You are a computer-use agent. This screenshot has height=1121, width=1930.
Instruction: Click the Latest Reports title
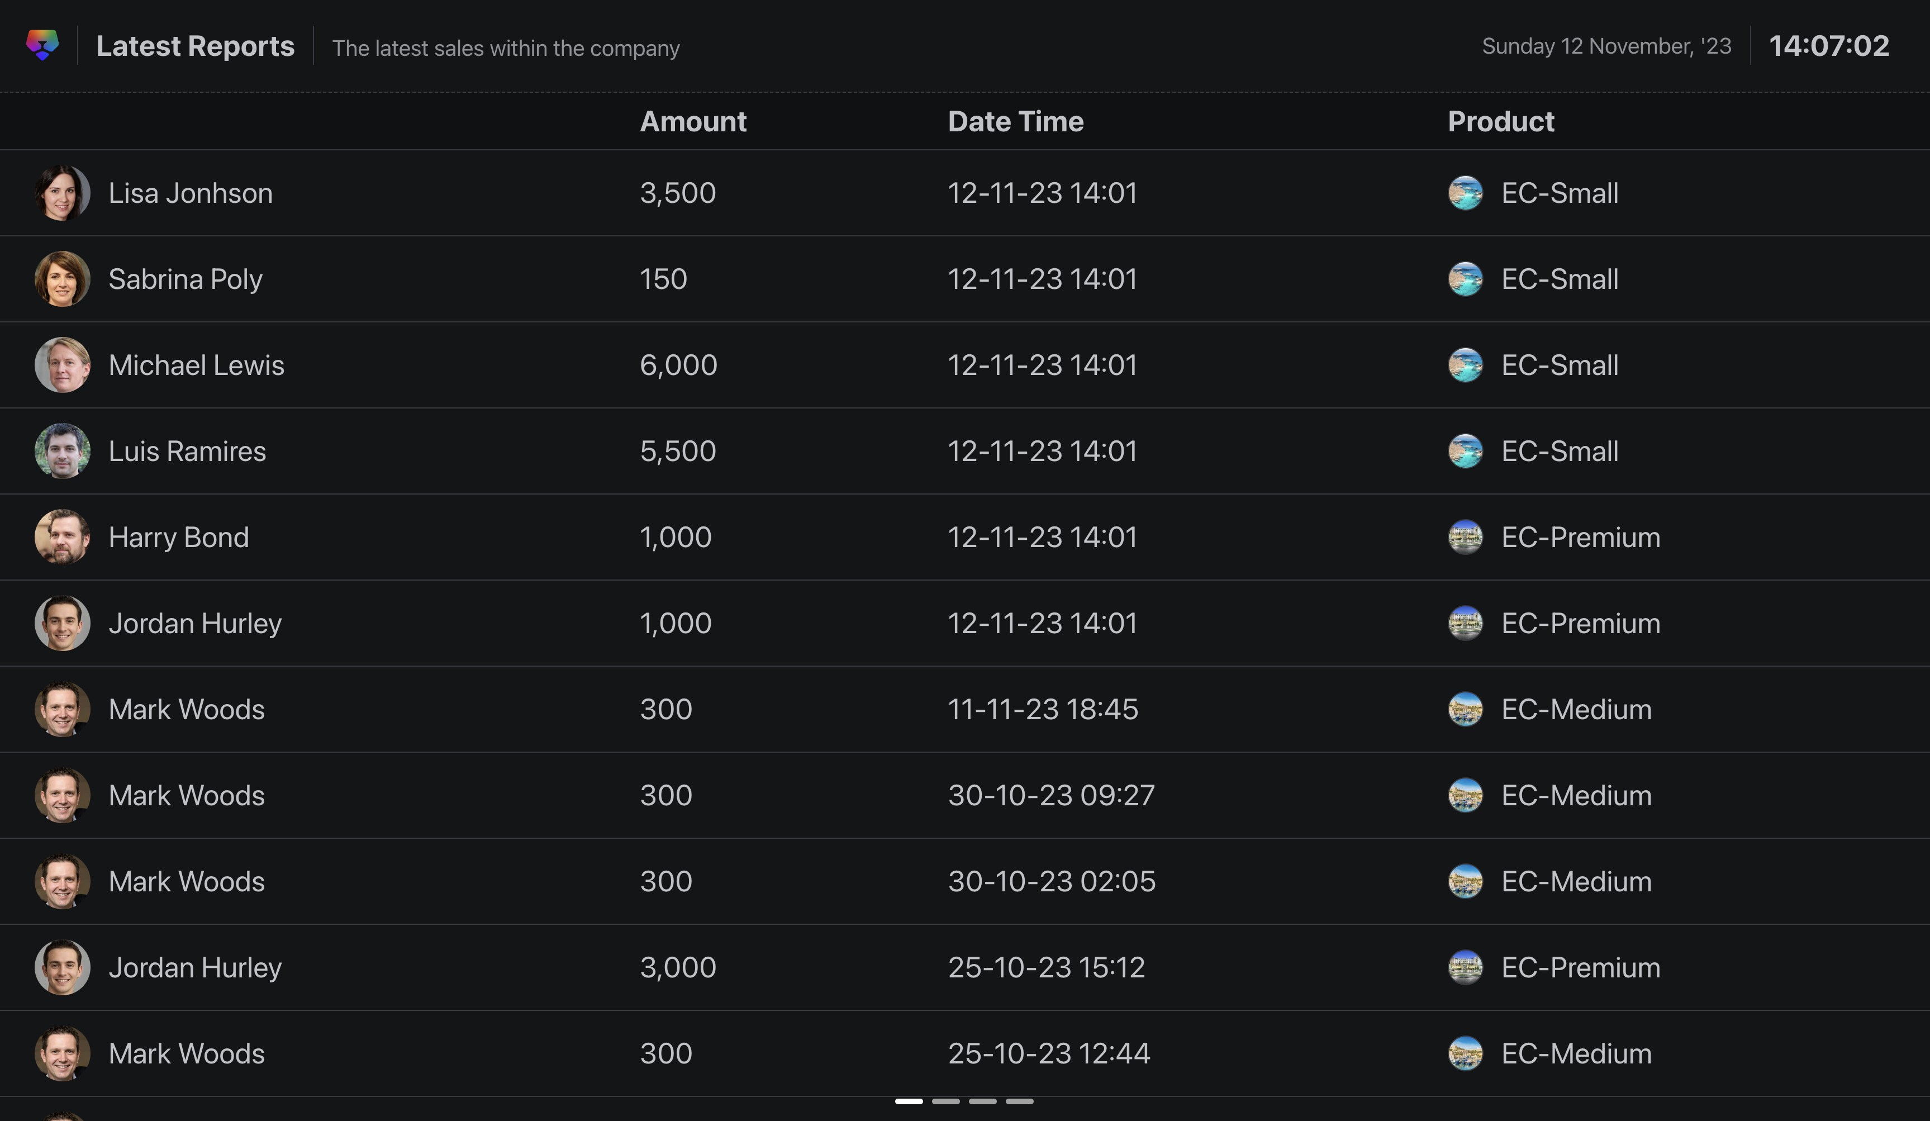click(x=196, y=46)
